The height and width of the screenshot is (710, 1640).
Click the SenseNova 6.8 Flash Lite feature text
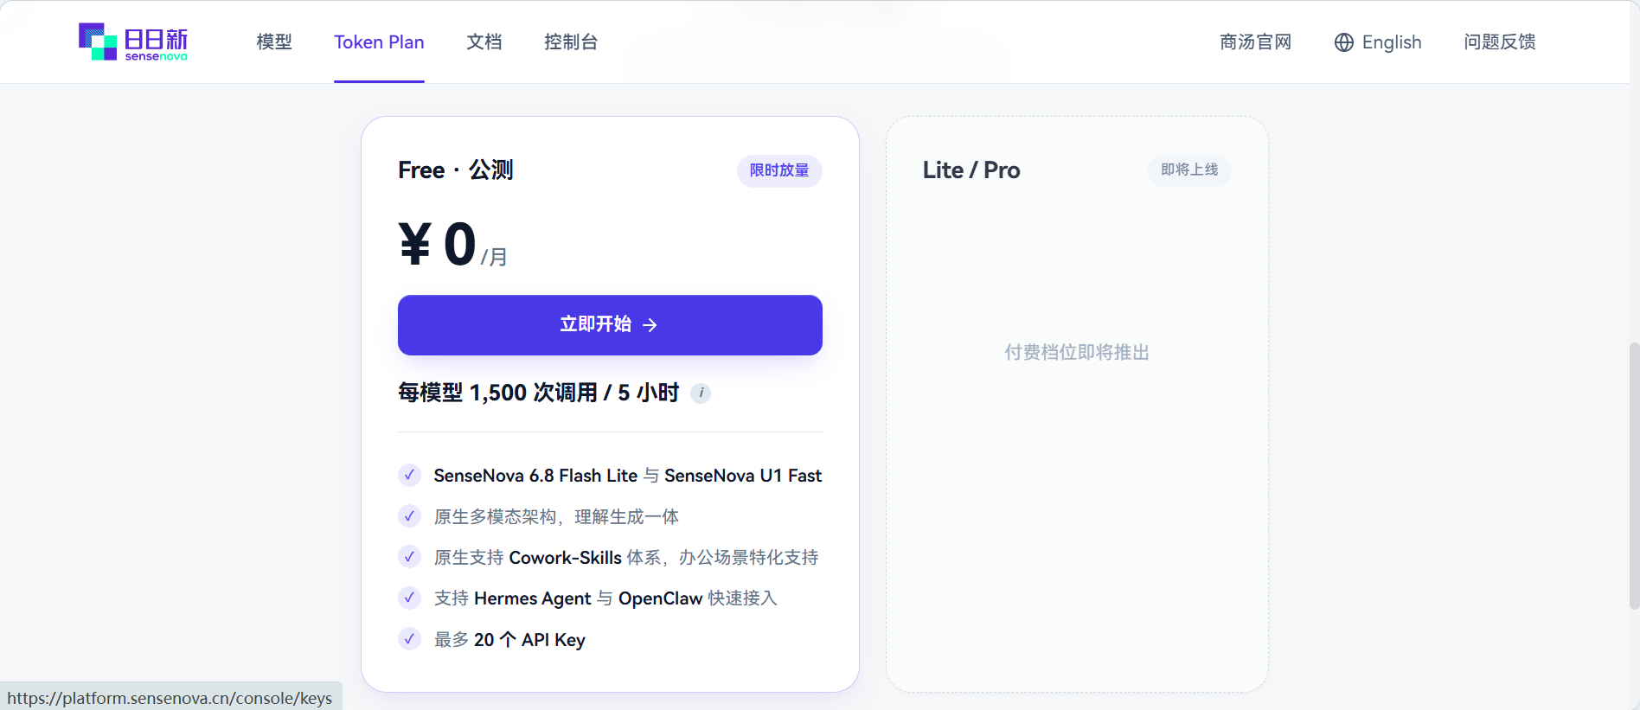[x=628, y=476]
